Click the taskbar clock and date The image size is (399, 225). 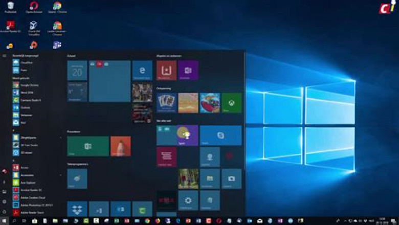tap(382, 221)
